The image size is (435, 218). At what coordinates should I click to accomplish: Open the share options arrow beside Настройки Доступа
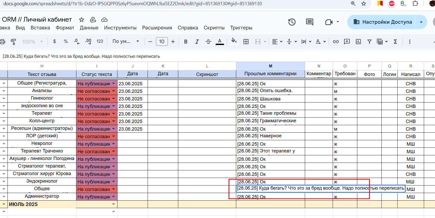pyautogui.click(x=421, y=22)
